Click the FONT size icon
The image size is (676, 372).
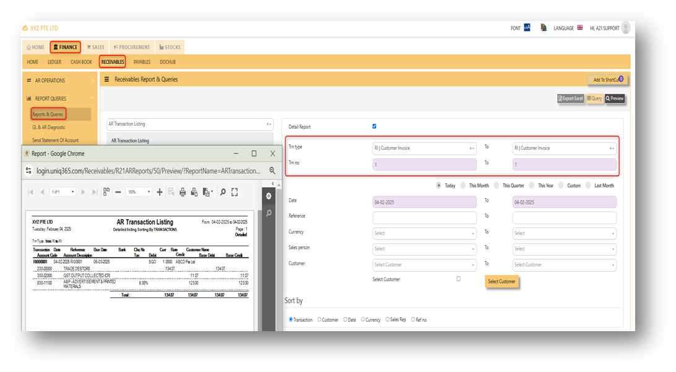point(527,28)
